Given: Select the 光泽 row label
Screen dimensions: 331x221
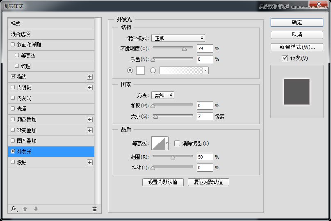Looking at the screenshot, I should point(22,109).
